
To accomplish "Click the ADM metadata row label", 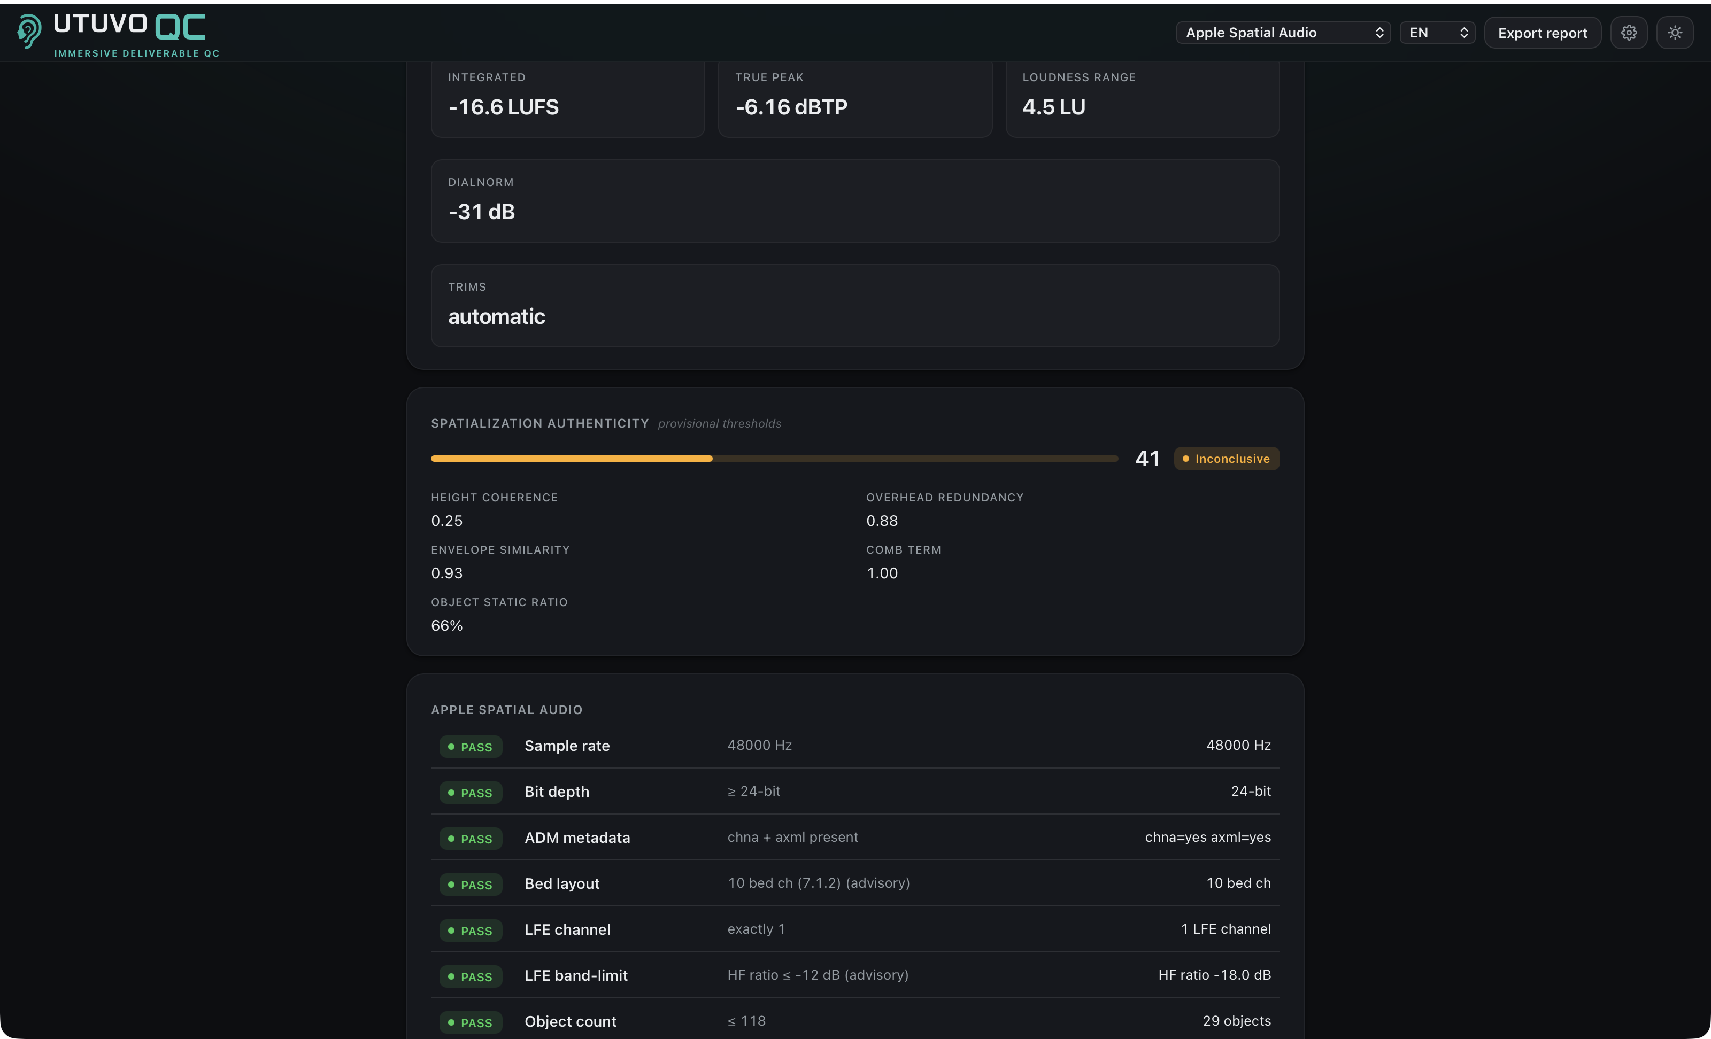I will pos(577,838).
